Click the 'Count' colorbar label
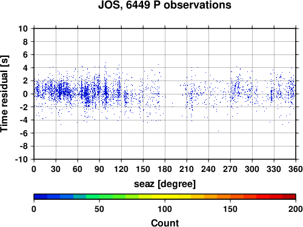 (165, 223)
